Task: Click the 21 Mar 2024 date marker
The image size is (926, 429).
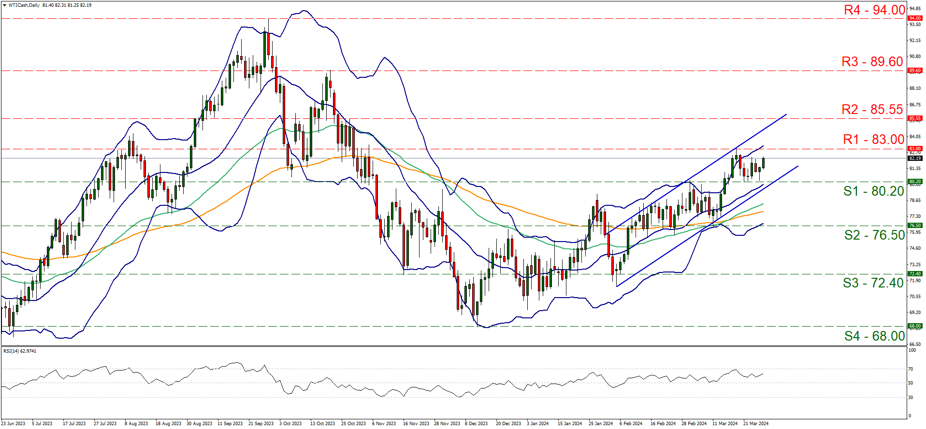Action: pos(755,424)
